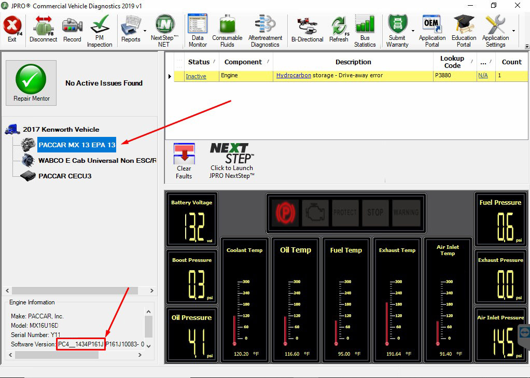Click the Air Inlet Pressure gauge
Screen dimensions: 530x378
point(500,334)
